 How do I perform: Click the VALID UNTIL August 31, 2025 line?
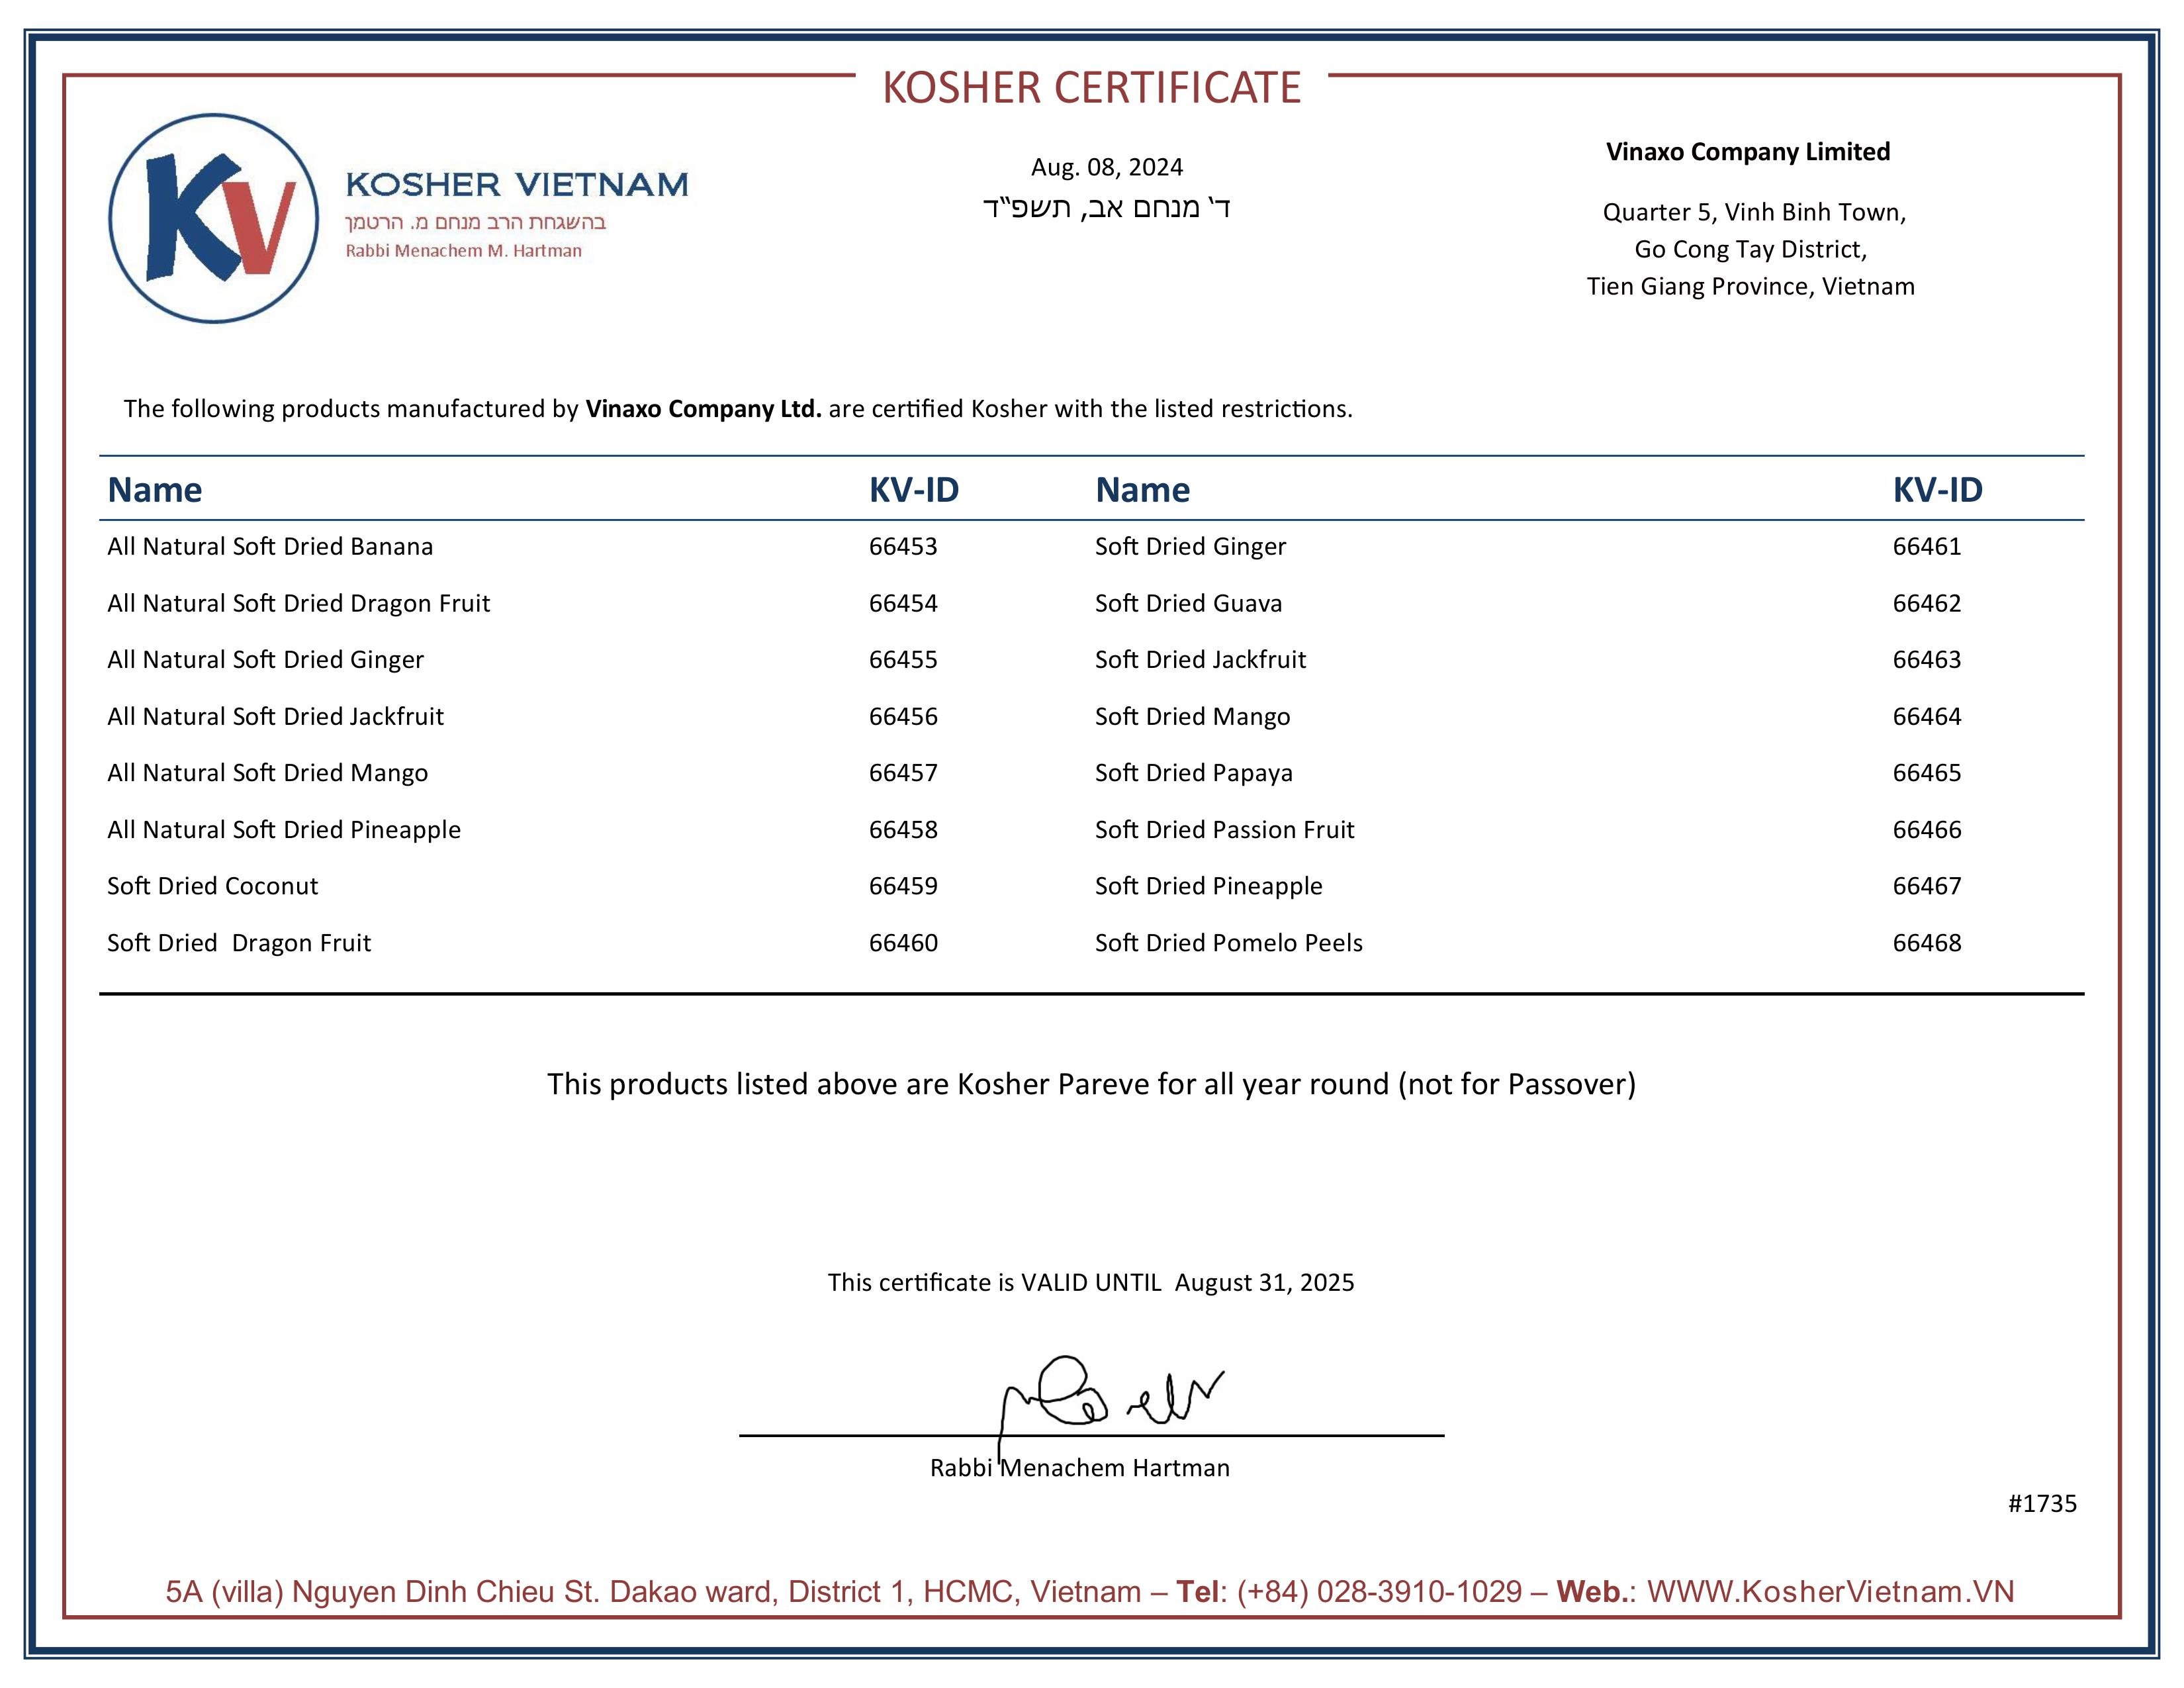point(1091,1283)
